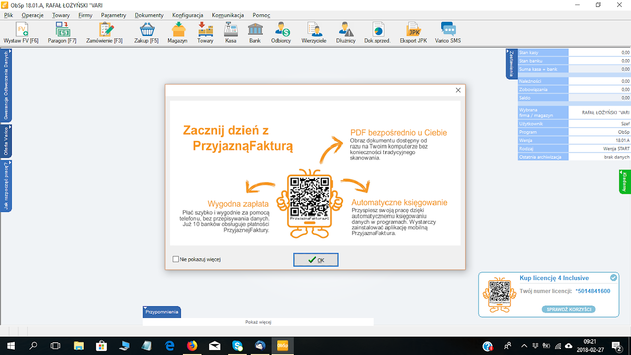631x355 pixels.
Task: Open the Magazyn warehouse icon
Action: coord(177,33)
